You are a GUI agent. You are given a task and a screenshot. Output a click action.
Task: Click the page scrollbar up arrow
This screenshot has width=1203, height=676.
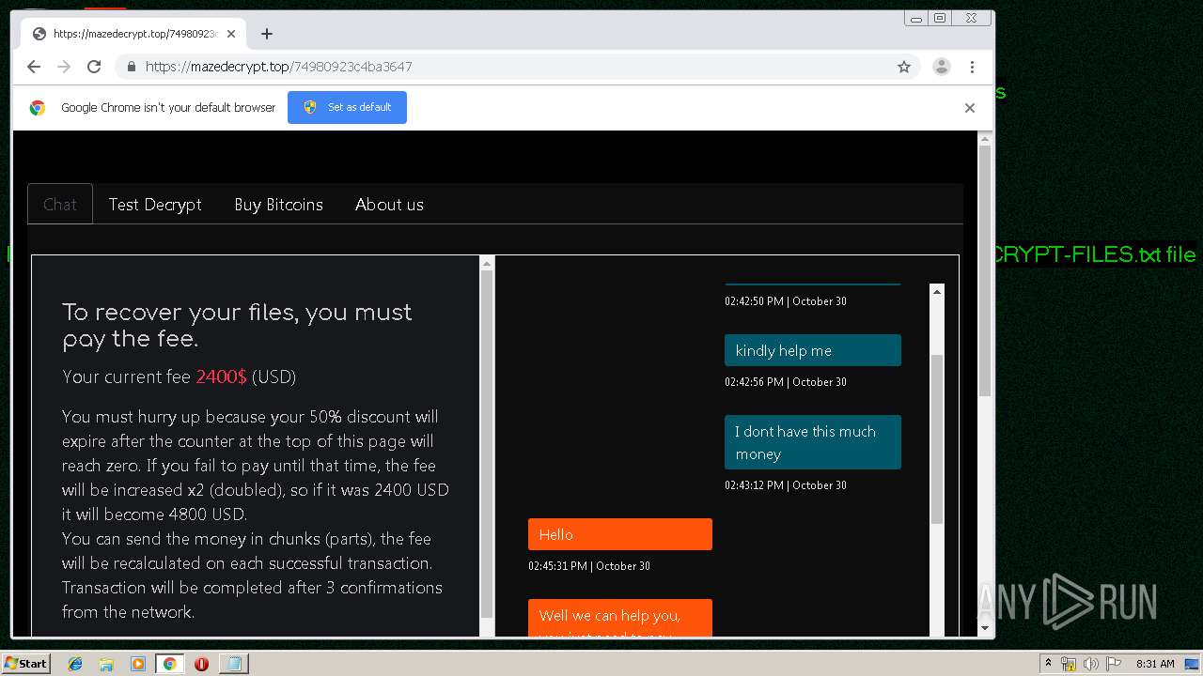[985, 140]
